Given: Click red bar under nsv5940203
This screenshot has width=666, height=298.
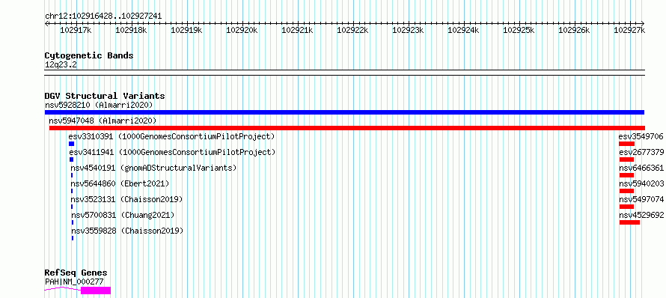Looking at the screenshot, I should [626, 191].
